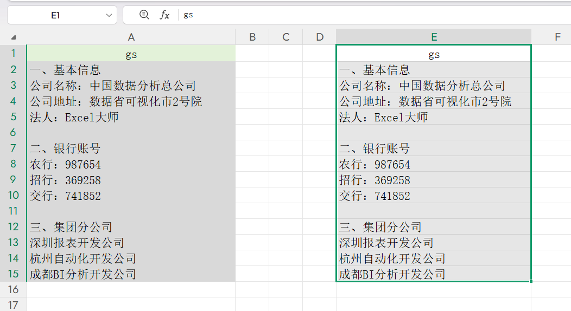
Task: Click column A cell 三、集团分公司
Action: click(x=131, y=226)
